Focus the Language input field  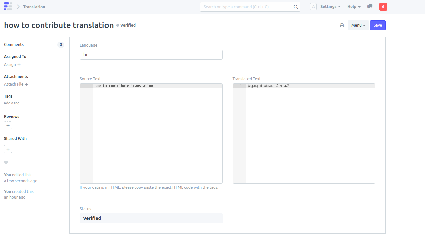point(151,55)
